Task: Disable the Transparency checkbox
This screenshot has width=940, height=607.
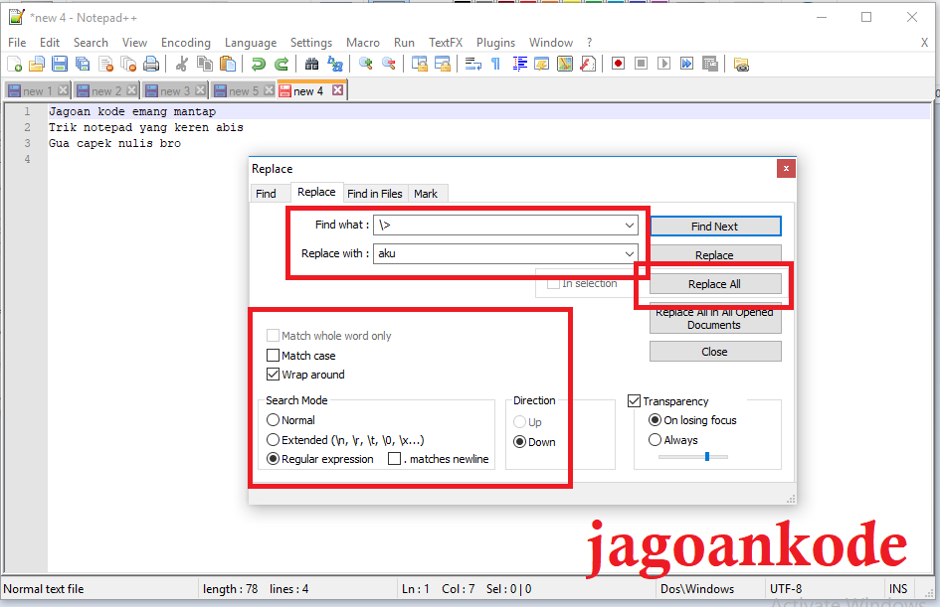Action: 634,400
